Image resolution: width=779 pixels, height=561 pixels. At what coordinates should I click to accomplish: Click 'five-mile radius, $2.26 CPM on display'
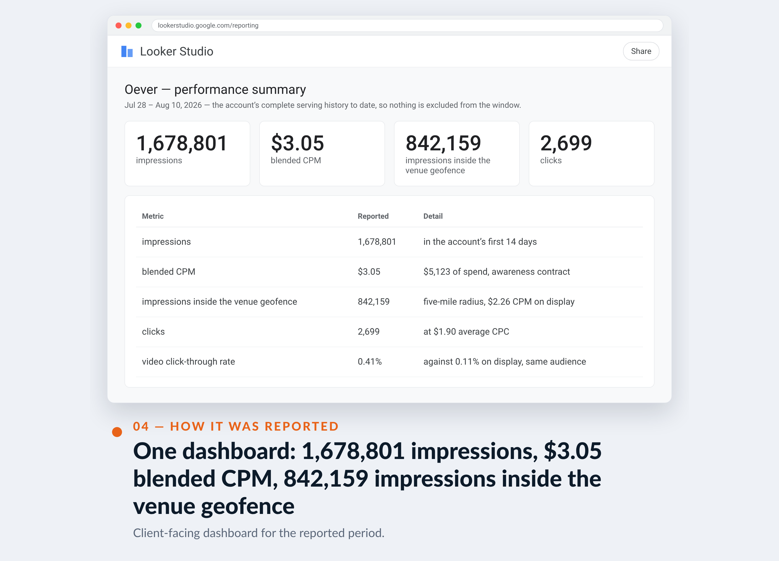[x=499, y=302]
